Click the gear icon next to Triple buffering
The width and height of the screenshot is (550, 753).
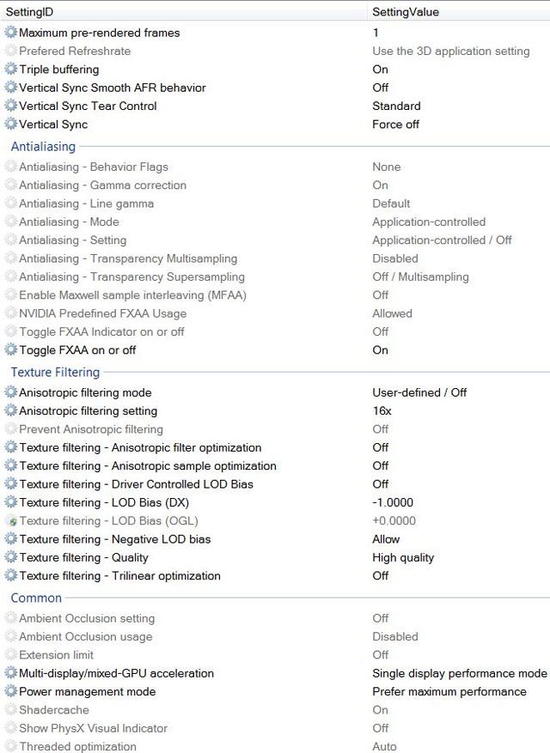[11, 70]
